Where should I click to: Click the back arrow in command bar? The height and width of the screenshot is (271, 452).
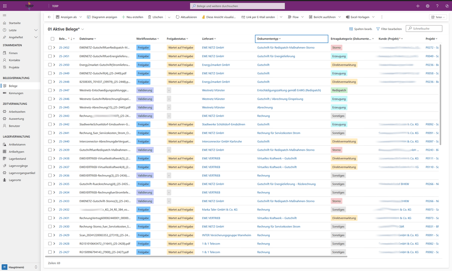click(49, 17)
